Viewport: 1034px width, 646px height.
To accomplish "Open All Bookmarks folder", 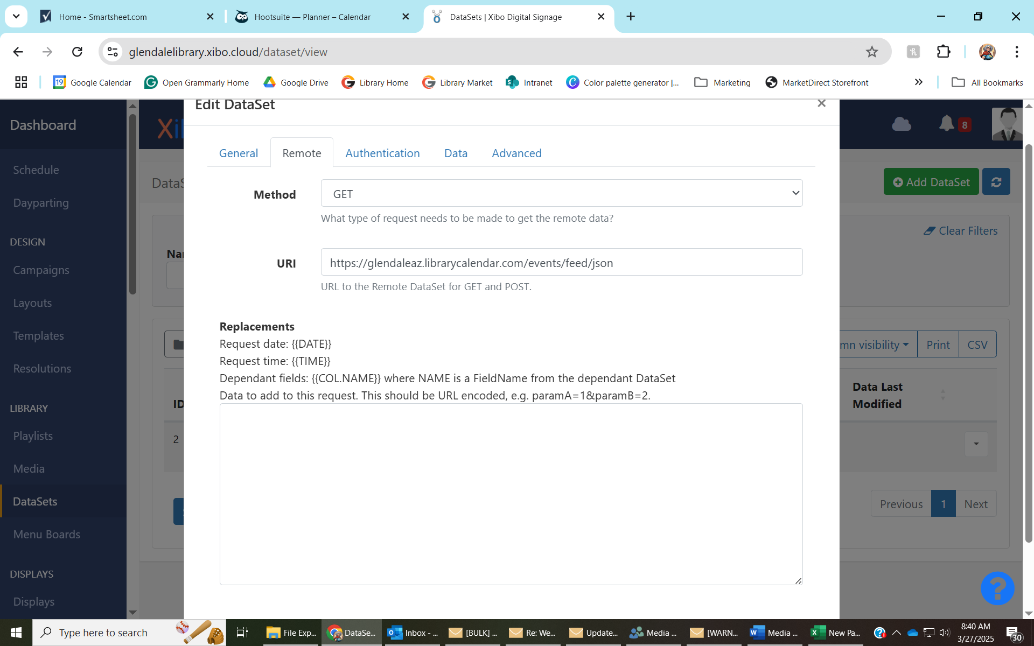I will click(987, 82).
